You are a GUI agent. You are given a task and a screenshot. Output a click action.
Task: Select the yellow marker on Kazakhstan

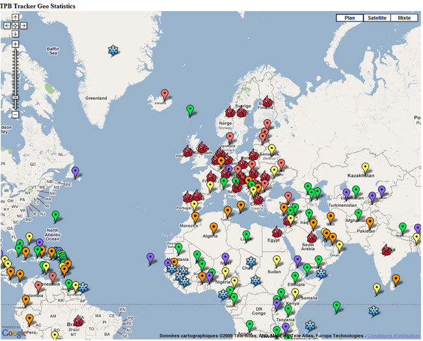[x=365, y=168]
